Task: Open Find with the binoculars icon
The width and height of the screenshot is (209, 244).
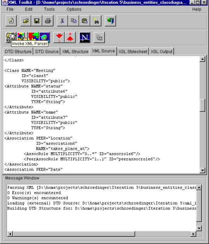Action: [x=96, y=20]
